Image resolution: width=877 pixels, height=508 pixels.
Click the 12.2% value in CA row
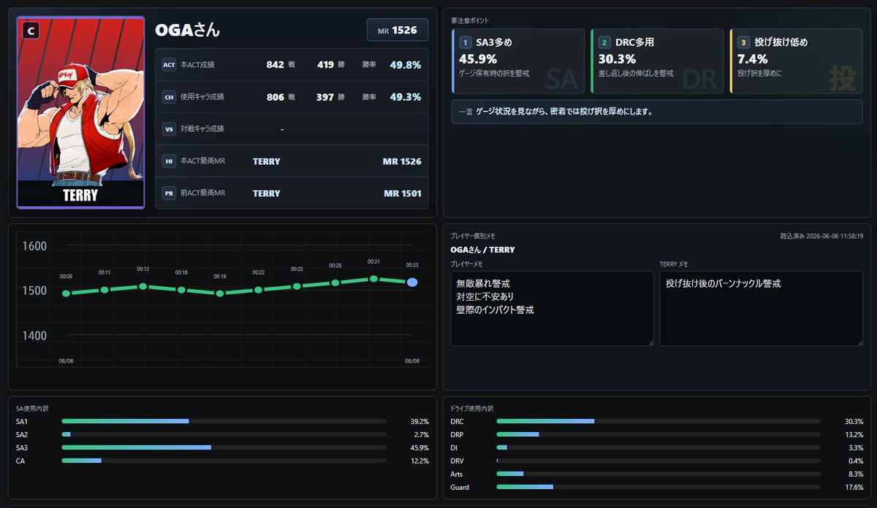419,461
